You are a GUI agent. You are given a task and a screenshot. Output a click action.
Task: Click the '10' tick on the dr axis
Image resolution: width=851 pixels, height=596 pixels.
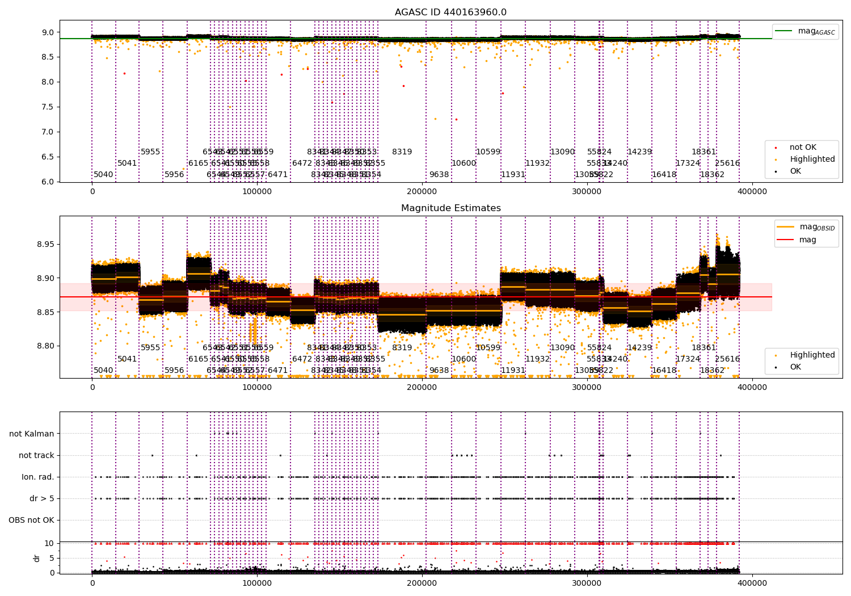tap(50, 544)
